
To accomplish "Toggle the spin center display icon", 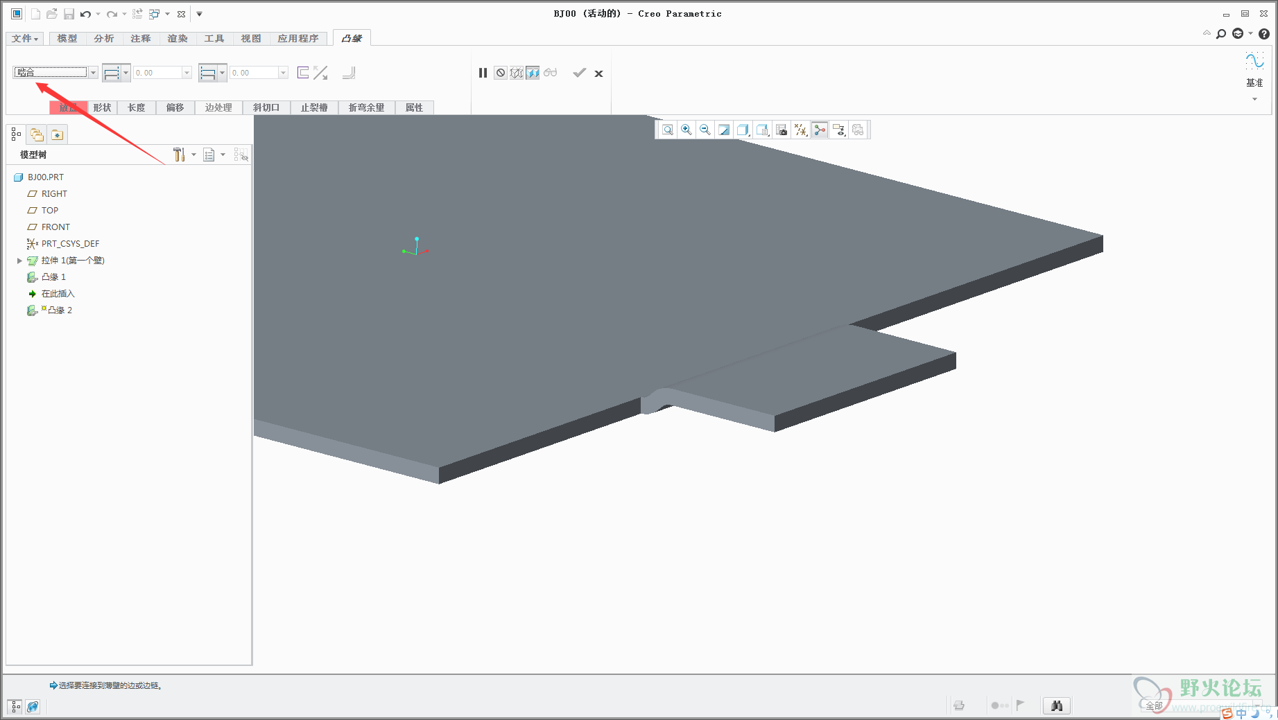I will (820, 130).
